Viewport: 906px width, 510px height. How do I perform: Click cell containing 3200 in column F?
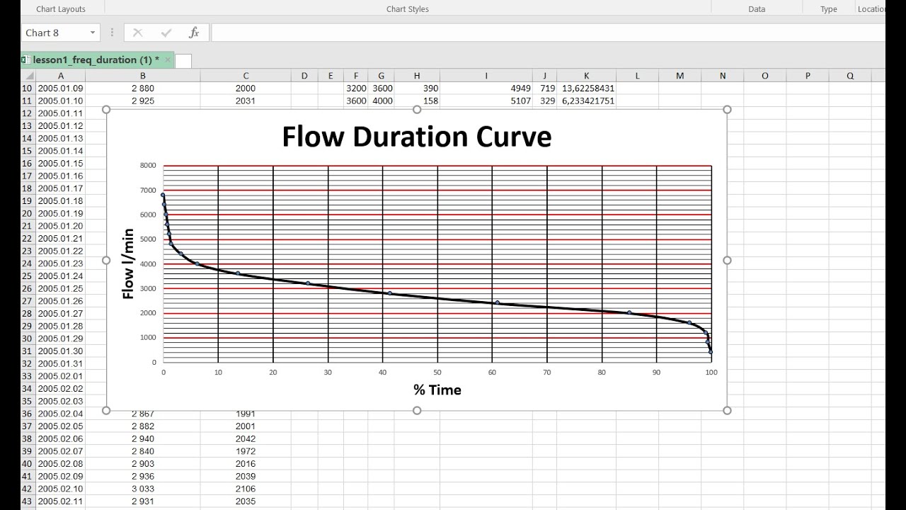tap(356, 89)
